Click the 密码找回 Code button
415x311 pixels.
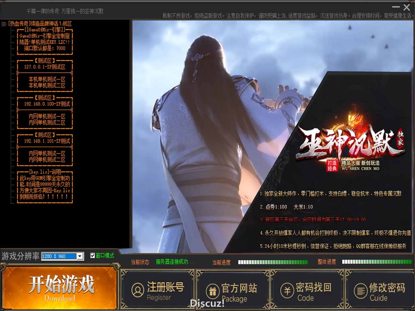click(x=307, y=290)
